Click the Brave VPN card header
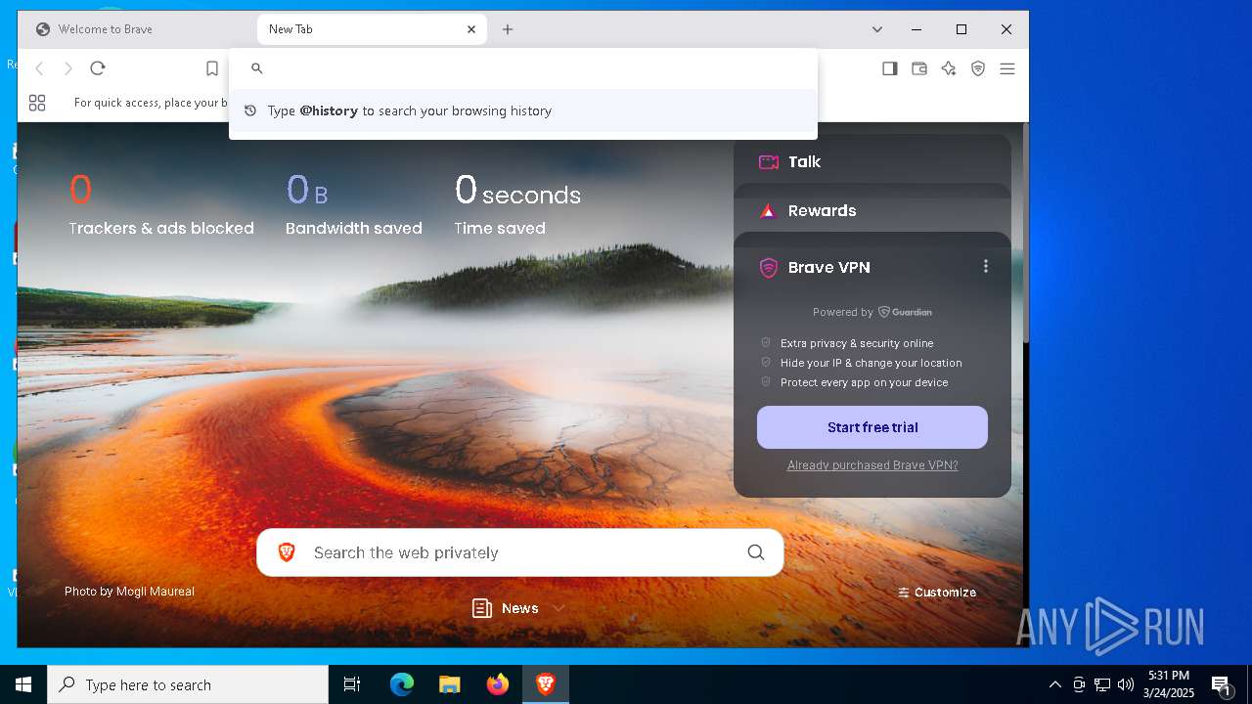 [x=829, y=267]
